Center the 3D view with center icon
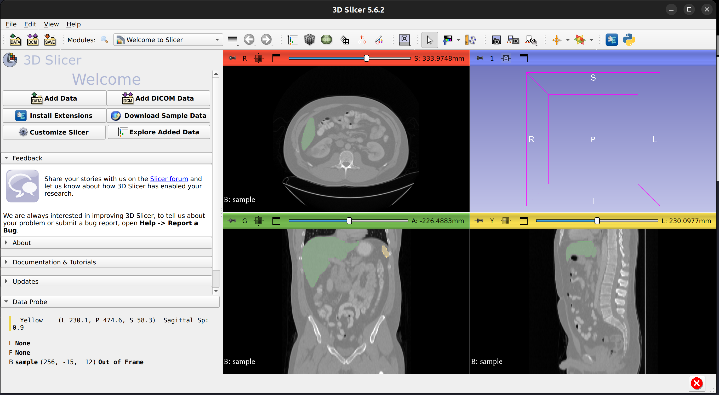The image size is (719, 395). click(x=506, y=58)
